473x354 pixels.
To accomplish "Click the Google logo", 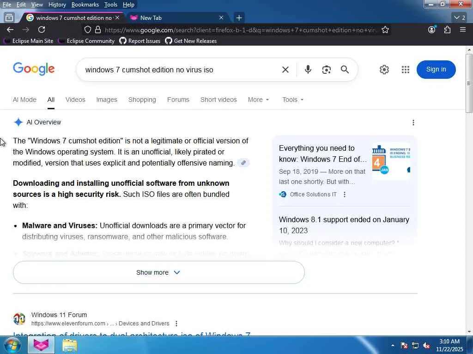I will click(34, 69).
